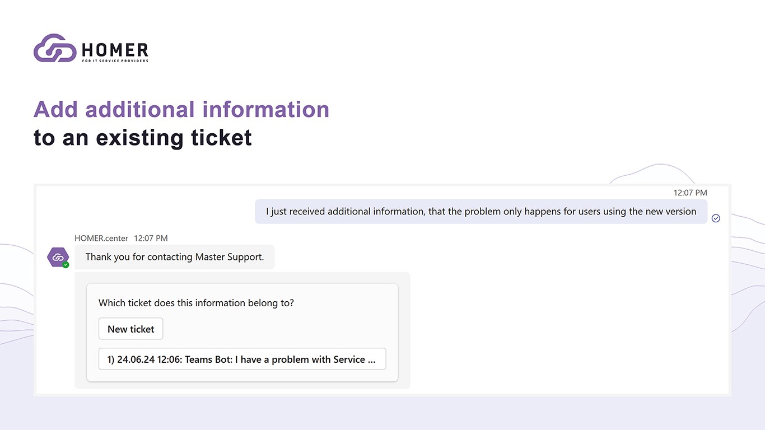The height and width of the screenshot is (430, 765).
Task: Select the 'Thank you for contacting Master Support' message
Action: pyautogui.click(x=174, y=257)
